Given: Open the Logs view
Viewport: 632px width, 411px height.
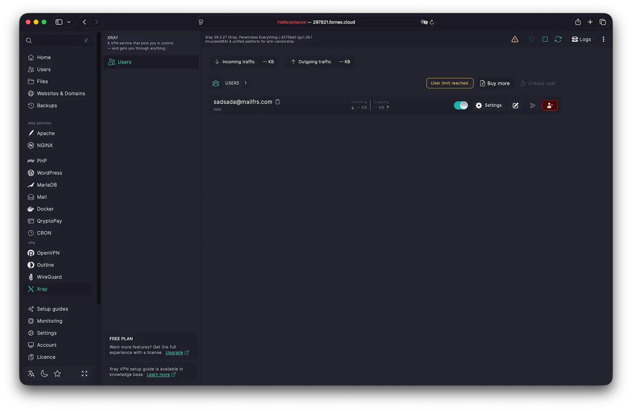Looking at the screenshot, I should [581, 39].
